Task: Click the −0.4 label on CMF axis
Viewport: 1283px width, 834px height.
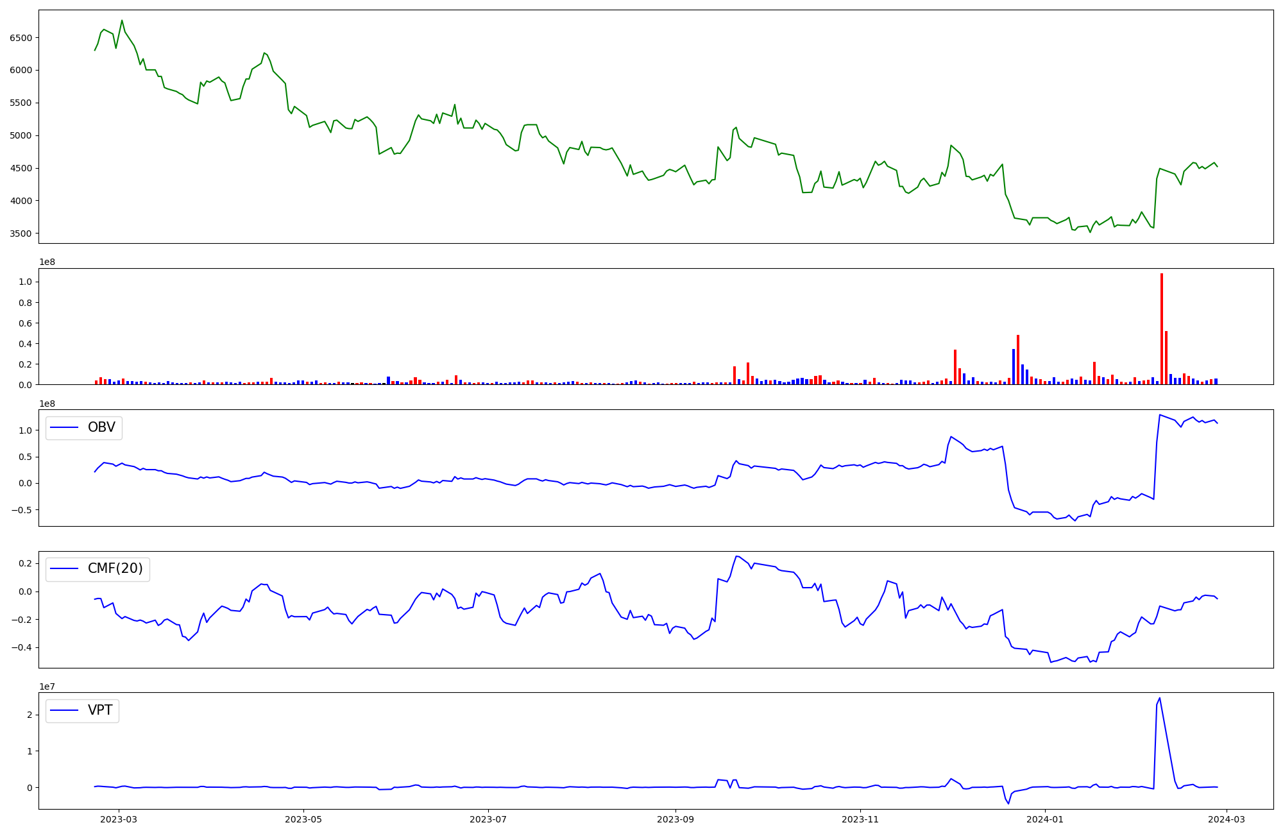Action: pos(21,647)
